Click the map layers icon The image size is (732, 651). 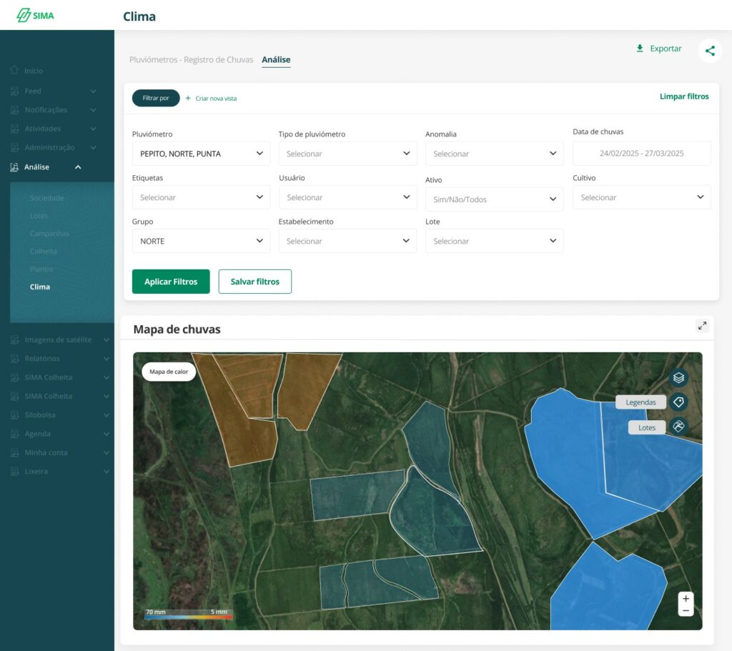678,377
